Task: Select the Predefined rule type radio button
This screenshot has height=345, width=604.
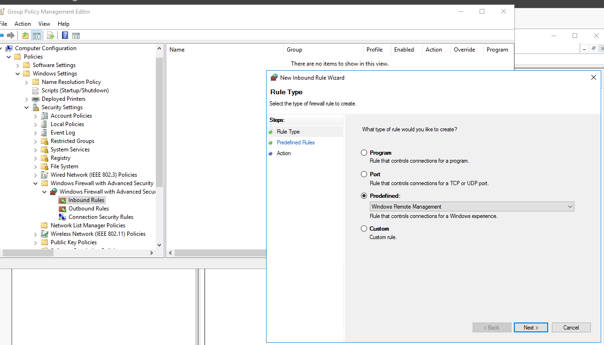Action: click(x=364, y=196)
